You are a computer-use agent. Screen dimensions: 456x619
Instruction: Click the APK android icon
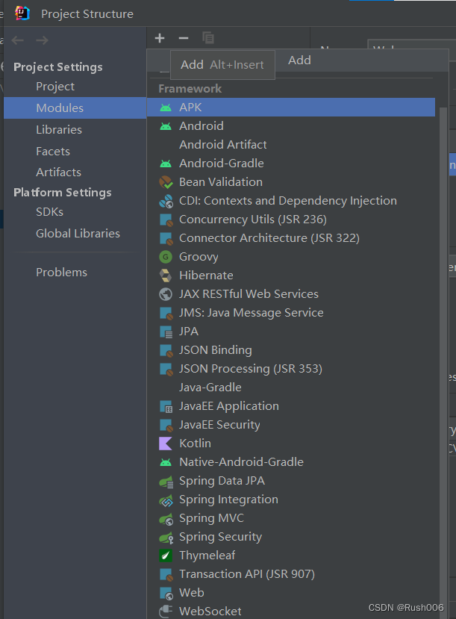click(x=166, y=108)
